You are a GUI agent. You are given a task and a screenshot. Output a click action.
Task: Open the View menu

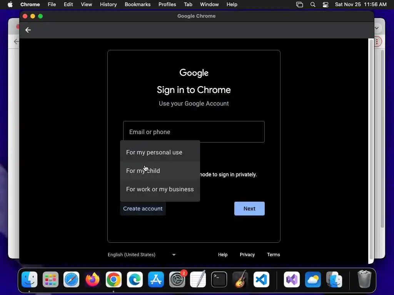(87, 5)
